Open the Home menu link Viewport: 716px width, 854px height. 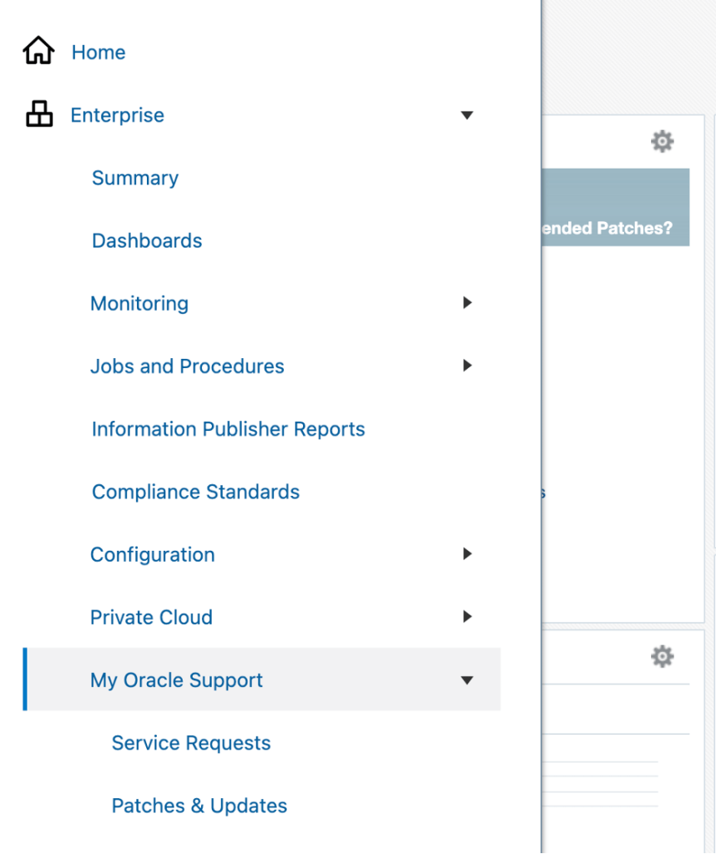point(98,52)
